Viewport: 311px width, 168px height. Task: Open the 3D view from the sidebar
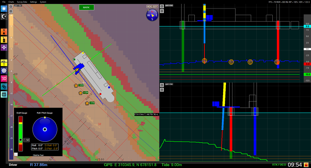(4, 78)
